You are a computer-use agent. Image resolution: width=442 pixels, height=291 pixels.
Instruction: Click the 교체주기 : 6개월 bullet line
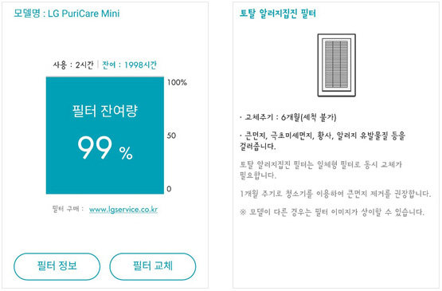pos(287,117)
